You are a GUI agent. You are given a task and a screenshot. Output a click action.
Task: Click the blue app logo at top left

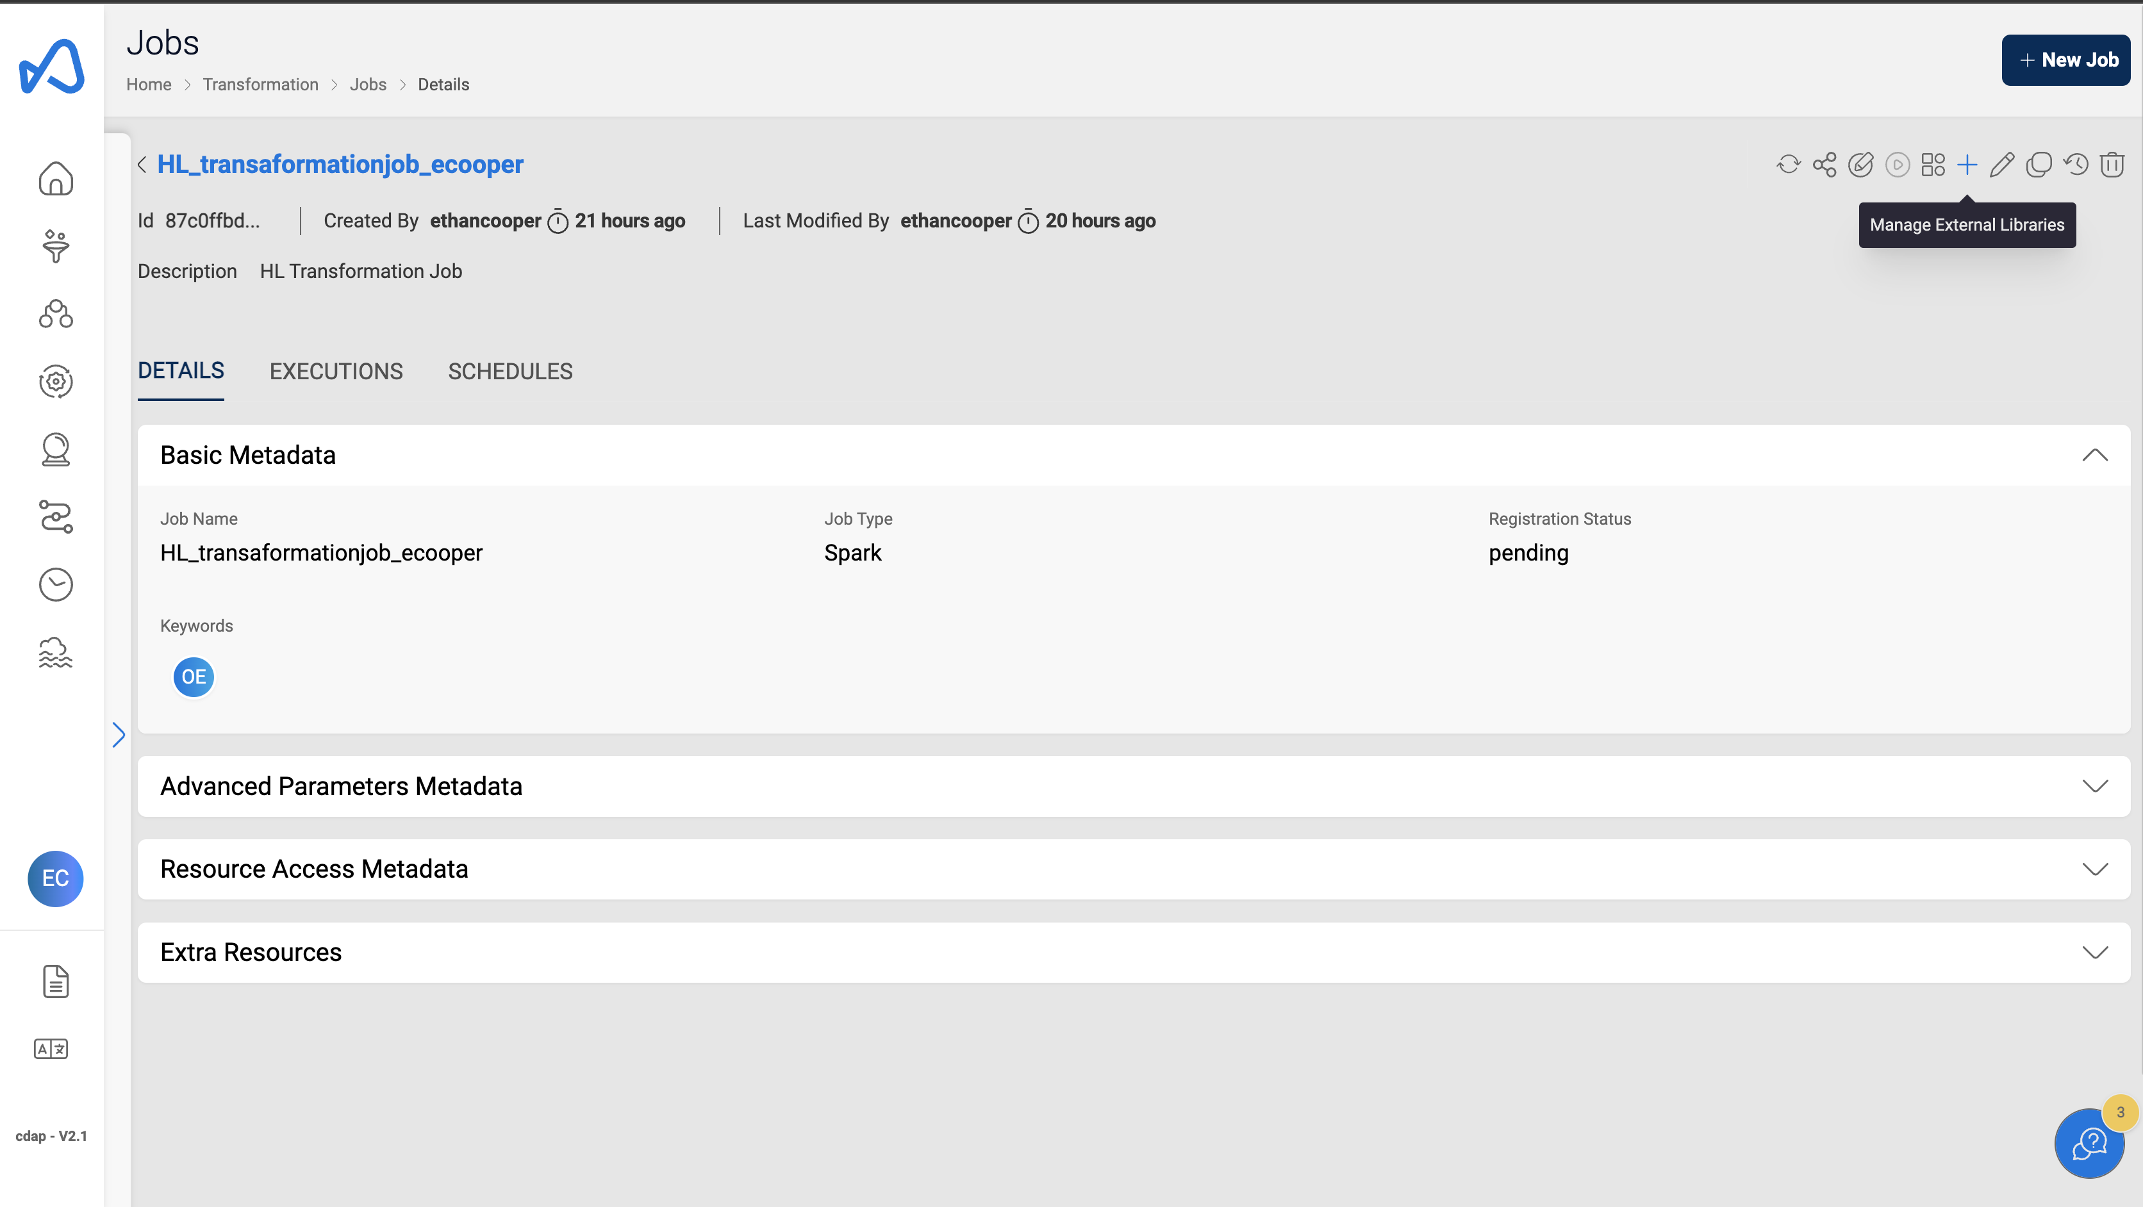(x=51, y=66)
